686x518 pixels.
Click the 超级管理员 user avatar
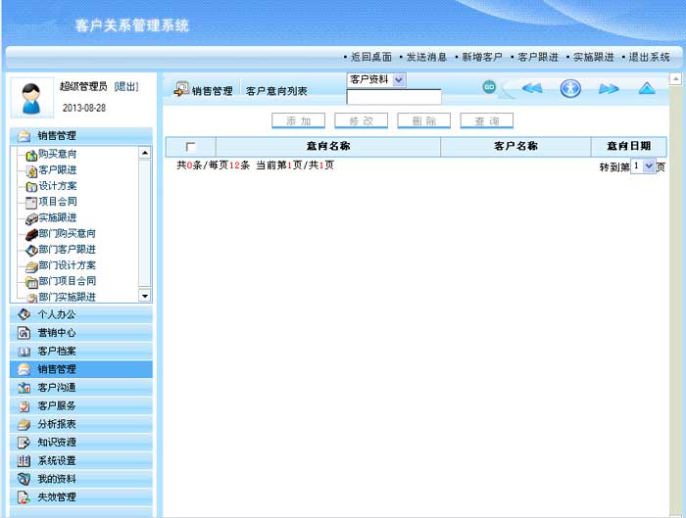pos(31,97)
